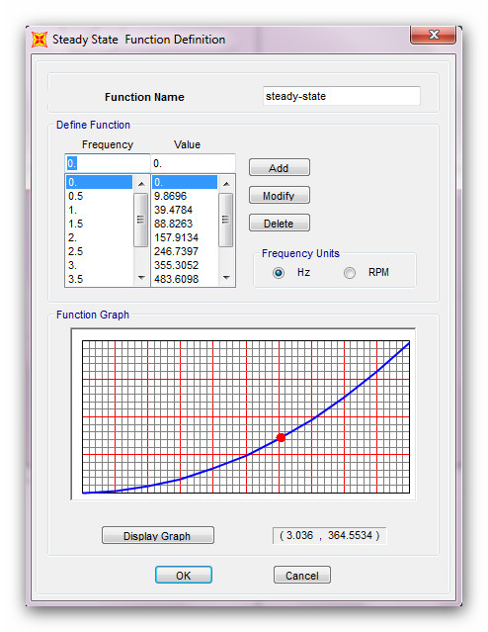Select value 157.9134 in the list
The height and width of the screenshot is (632, 488).
tap(185, 237)
